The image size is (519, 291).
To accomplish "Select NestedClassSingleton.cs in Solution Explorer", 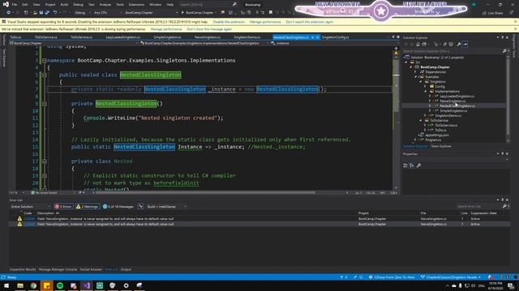I will click(457, 106).
